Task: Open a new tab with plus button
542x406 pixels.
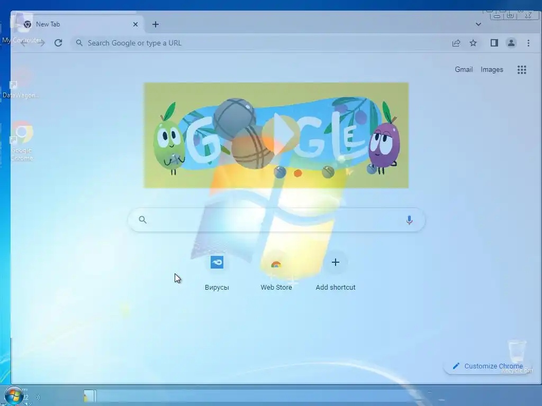Action: click(x=156, y=24)
